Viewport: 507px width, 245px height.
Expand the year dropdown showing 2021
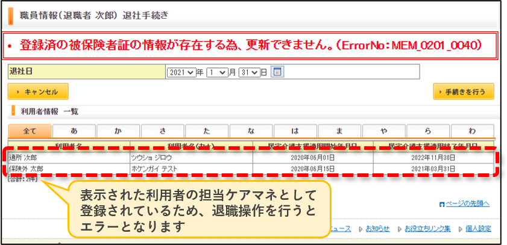181,72
